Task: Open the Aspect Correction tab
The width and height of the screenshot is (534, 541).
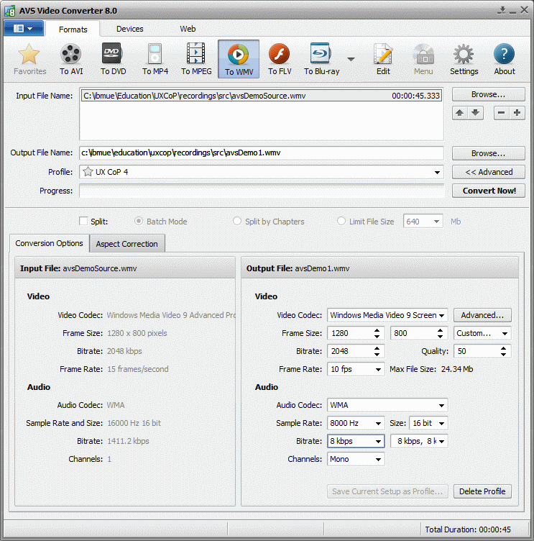Action: click(127, 244)
